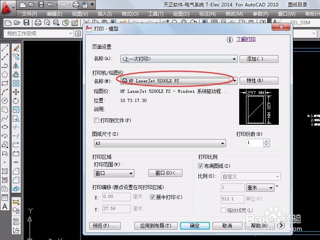Click the X offset input field

116,197
